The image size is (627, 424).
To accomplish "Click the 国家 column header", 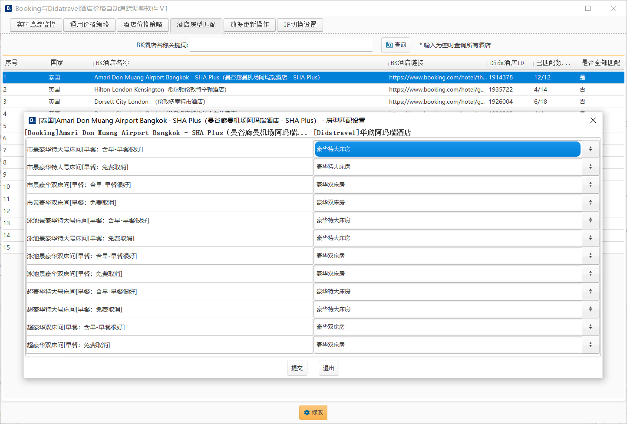I will coord(70,63).
